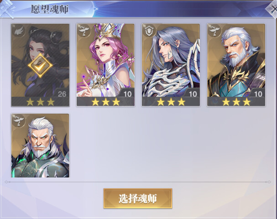The height and width of the screenshot is (219, 277).
Task: Click the 愿望魂师 title header
Action: pos(50,9)
